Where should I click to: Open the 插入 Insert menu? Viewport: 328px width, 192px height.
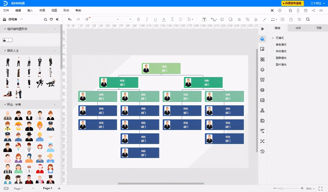[x=30, y=10]
